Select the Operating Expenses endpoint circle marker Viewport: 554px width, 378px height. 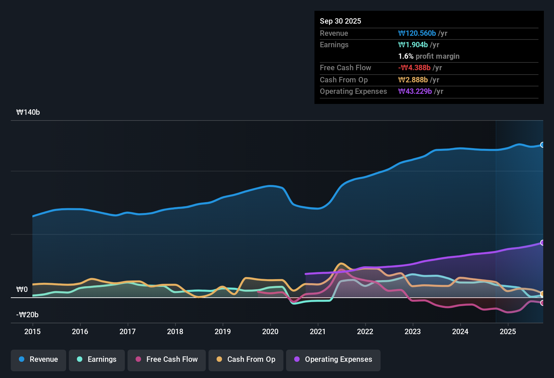(543, 242)
